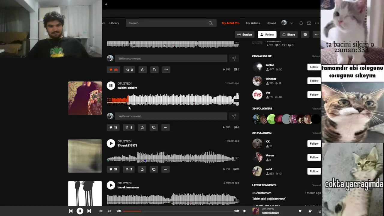Image resolution: width=384 pixels, height=216 pixels.
Task: Open more options for top track
Action: coord(166,70)
